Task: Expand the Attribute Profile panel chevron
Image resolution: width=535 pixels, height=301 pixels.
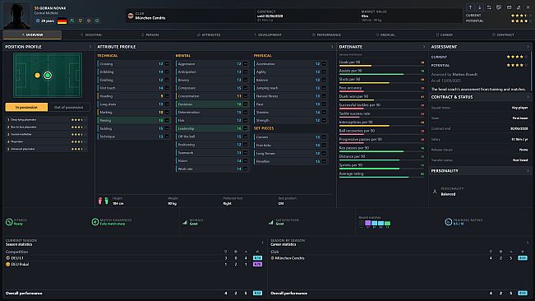Action: pos(332,47)
